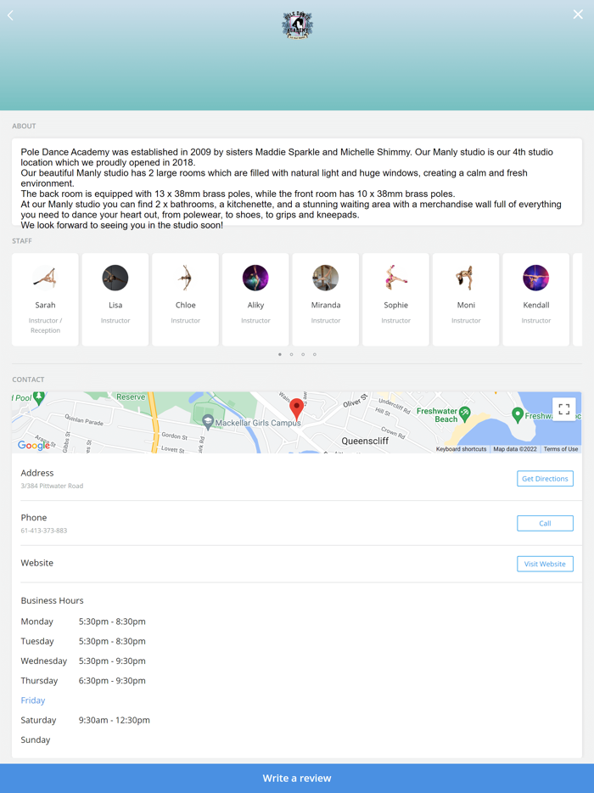This screenshot has height=793, width=594.
Task: Select the address 3/384 Pittwater Road
Action: point(52,486)
